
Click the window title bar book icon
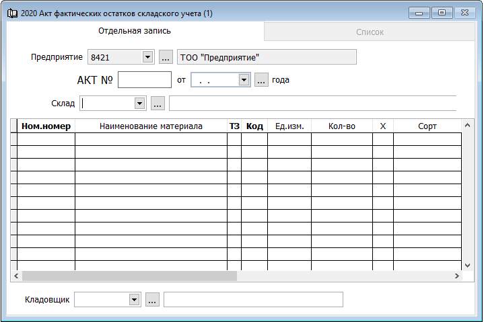(x=13, y=13)
